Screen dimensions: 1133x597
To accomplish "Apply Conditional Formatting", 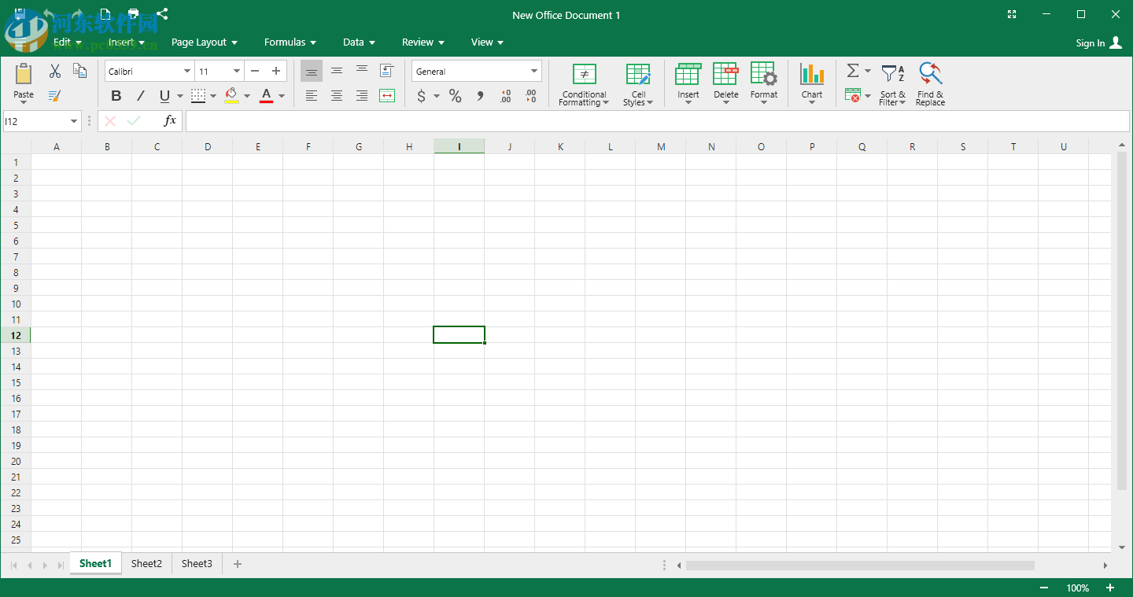I will click(583, 83).
